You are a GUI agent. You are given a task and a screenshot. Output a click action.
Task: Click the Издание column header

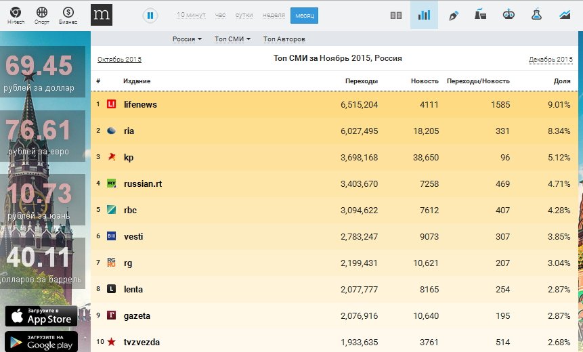click(x=137, y=81)
